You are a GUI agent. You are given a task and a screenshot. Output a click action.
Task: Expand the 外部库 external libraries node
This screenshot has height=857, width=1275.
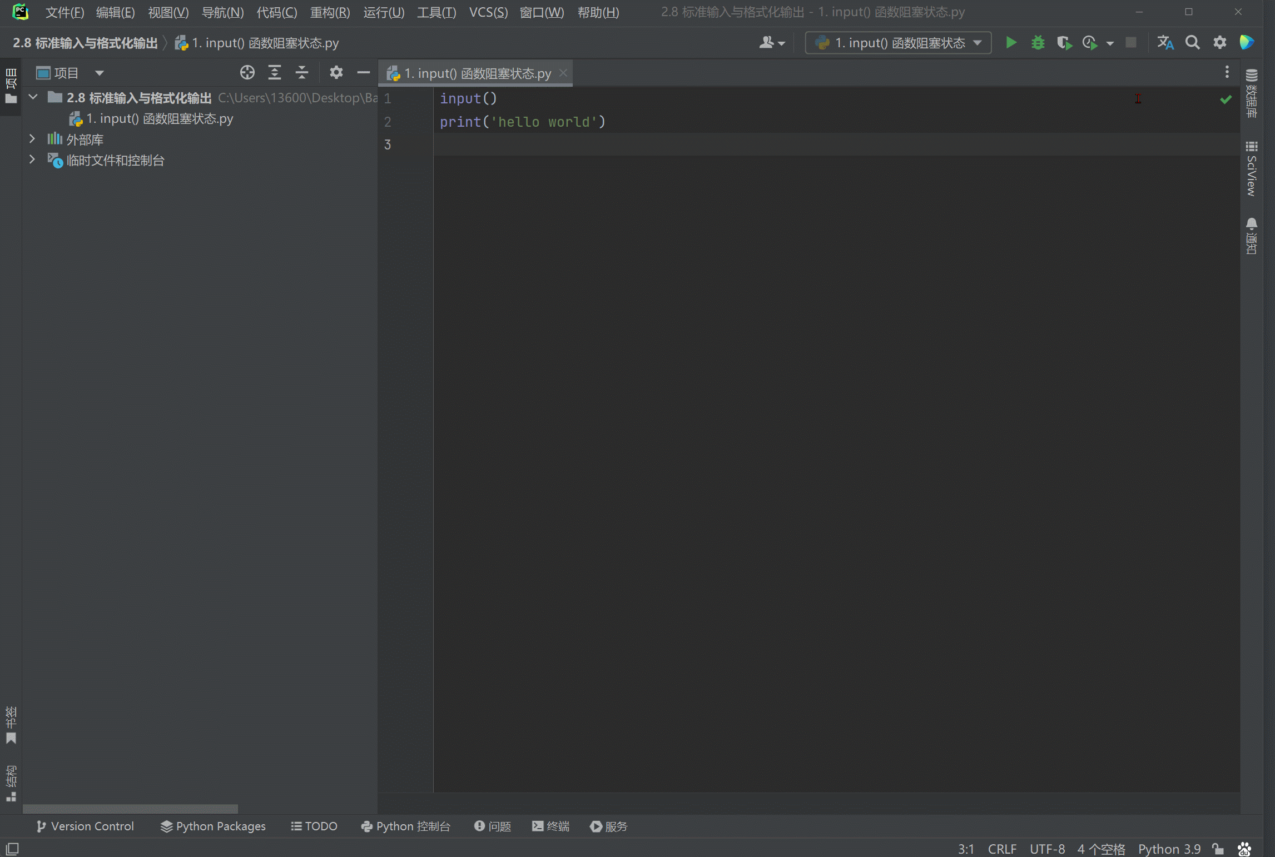coord(31,139)
